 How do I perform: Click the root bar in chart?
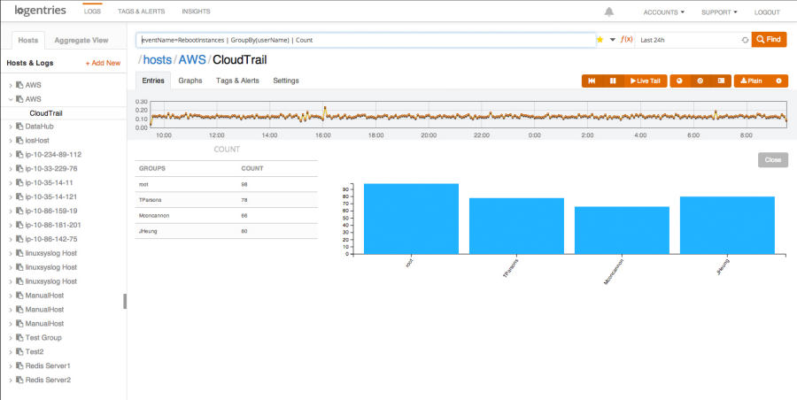[410, 218]
